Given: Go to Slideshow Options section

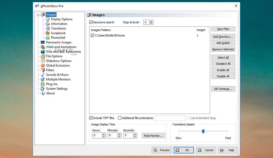Looking at the screenshot, I should coord(59,61).
